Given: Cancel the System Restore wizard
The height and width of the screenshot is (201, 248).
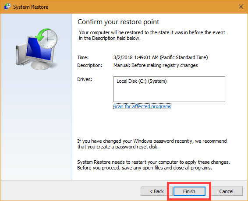Looking at the screenshot, I should pyautogui.click(x=226, y=191).
